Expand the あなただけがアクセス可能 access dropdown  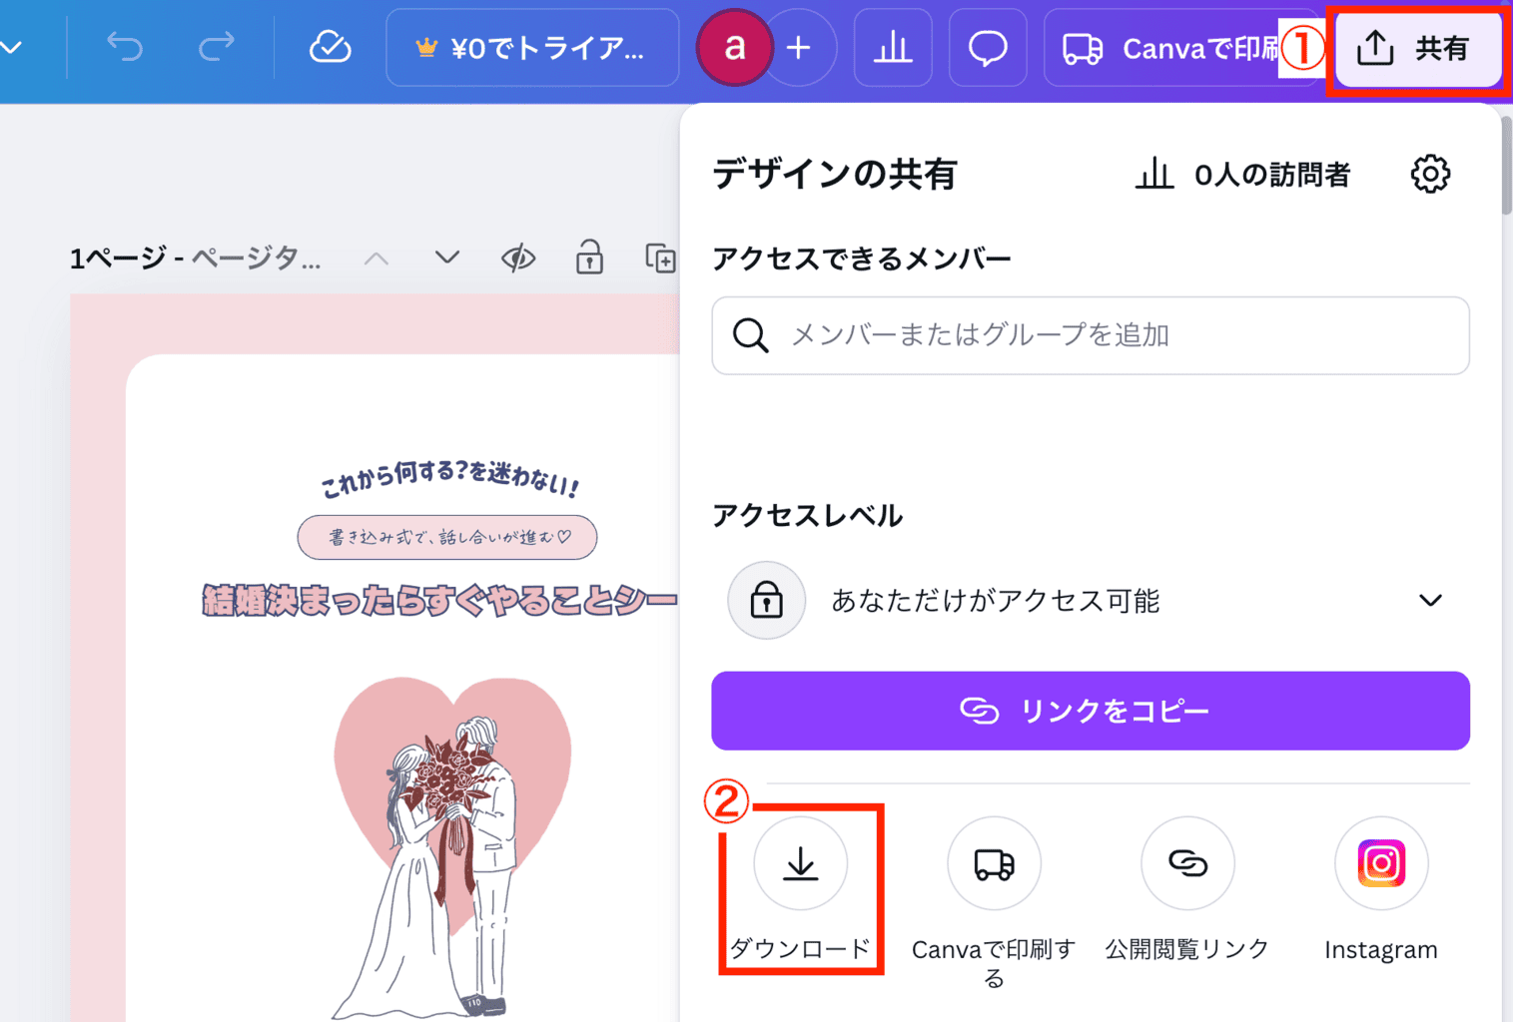[1430, 601]
